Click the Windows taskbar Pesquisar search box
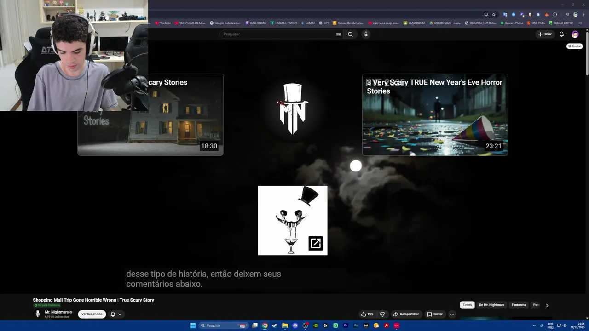The height and width of the screenshot is (331, 589). coord(224,325)
